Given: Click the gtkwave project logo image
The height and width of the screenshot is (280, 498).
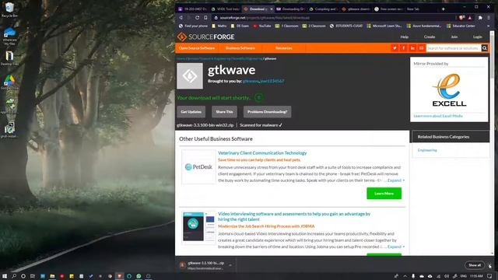Looking at the screenshot, I should pyautogui.click(x=190, y=76).
